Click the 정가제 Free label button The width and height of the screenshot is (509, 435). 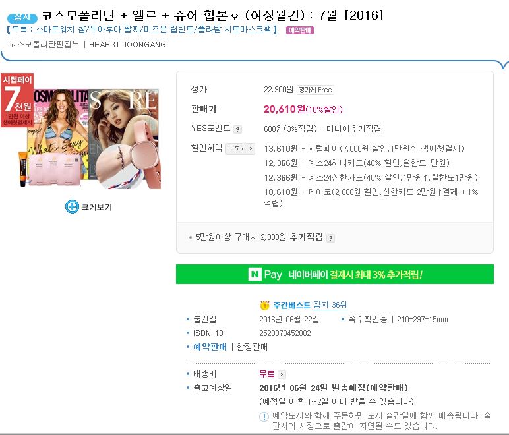tap(315, 90)
